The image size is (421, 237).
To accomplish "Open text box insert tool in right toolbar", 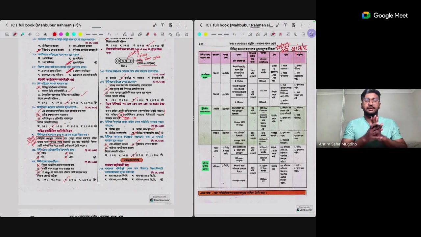I will [288, 34].
